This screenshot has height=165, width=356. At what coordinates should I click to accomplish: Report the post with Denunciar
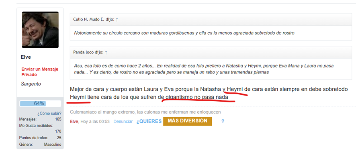[123, 122]
